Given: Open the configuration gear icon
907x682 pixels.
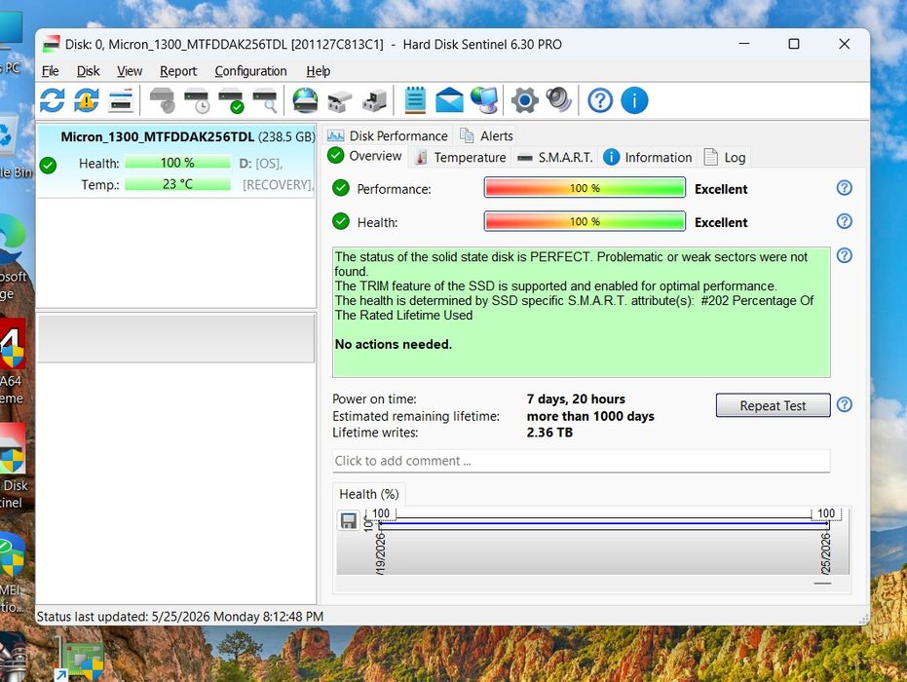Looking at the screenshot, I should click(525, 100).
